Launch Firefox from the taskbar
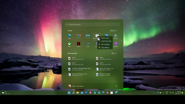This screenshot has width=185, height=104. [107, 93]
